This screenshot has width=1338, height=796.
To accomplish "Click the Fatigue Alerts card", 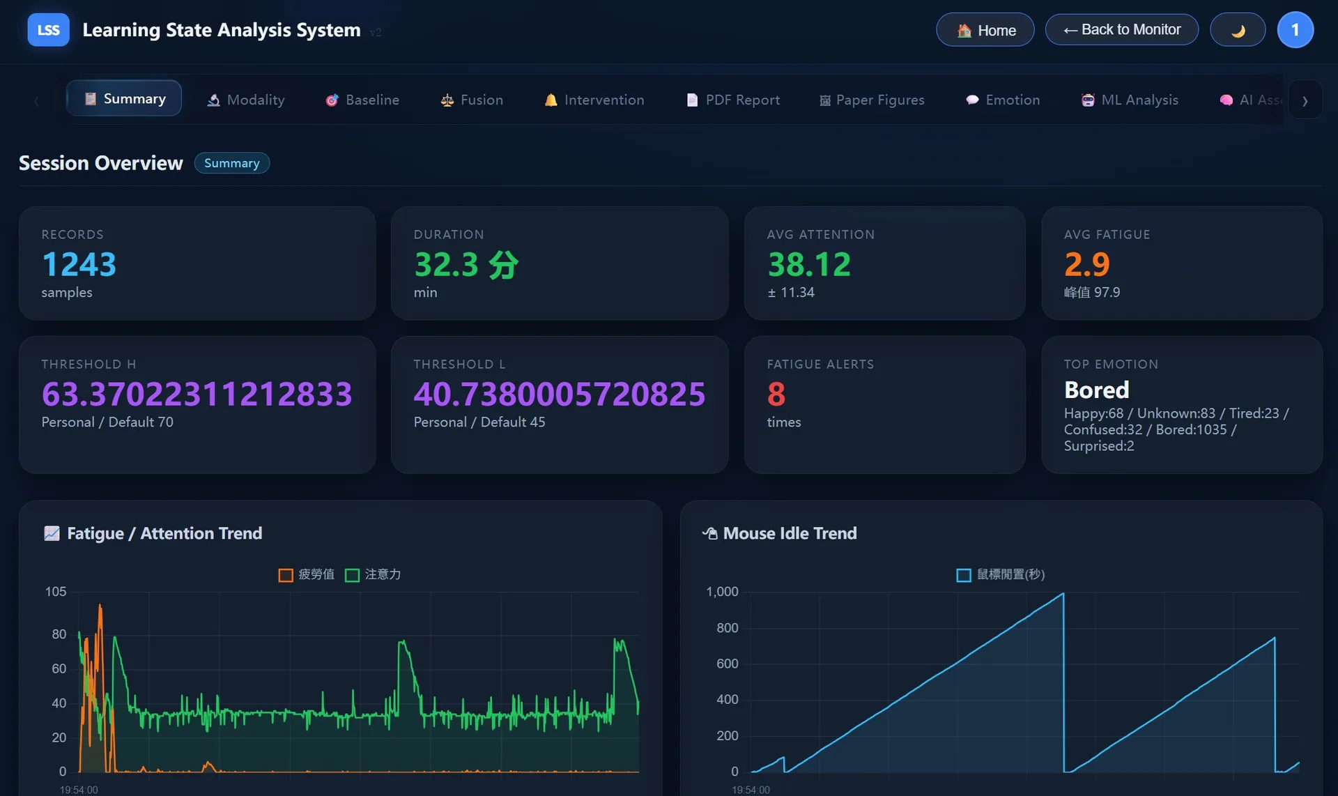I will (884, 404).
